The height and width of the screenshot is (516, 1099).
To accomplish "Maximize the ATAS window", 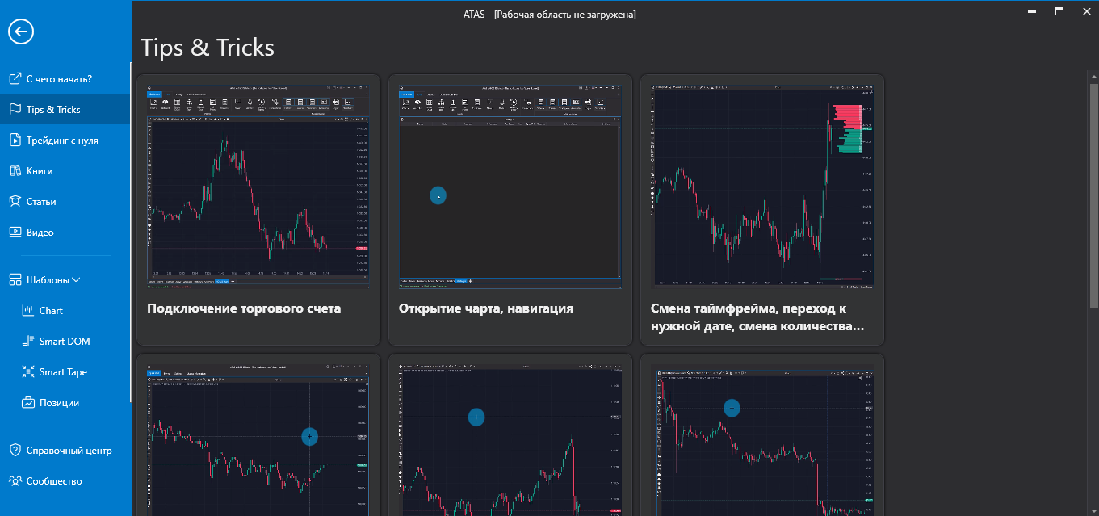I will point(1059,11).
